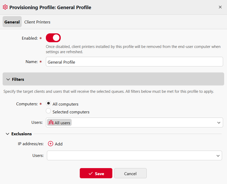Screen dimensions: 227x184
Task: Open the Client Printers tab
Action: 37,22
